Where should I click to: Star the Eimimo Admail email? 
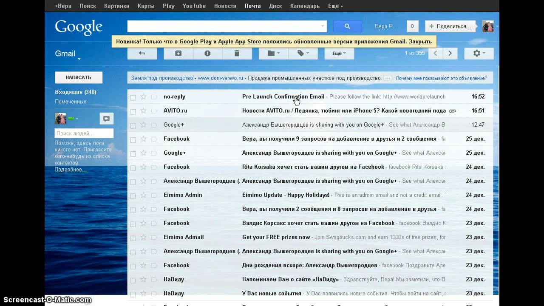click(x=143, y=237)
